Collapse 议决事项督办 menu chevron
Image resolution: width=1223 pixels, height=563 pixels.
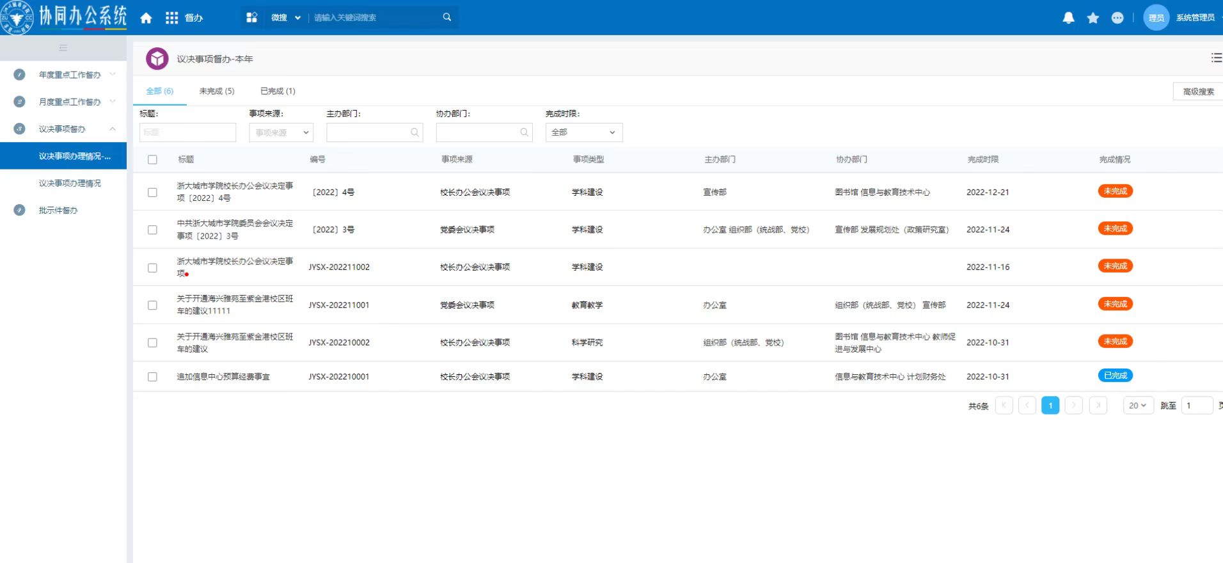coord(113,129)
